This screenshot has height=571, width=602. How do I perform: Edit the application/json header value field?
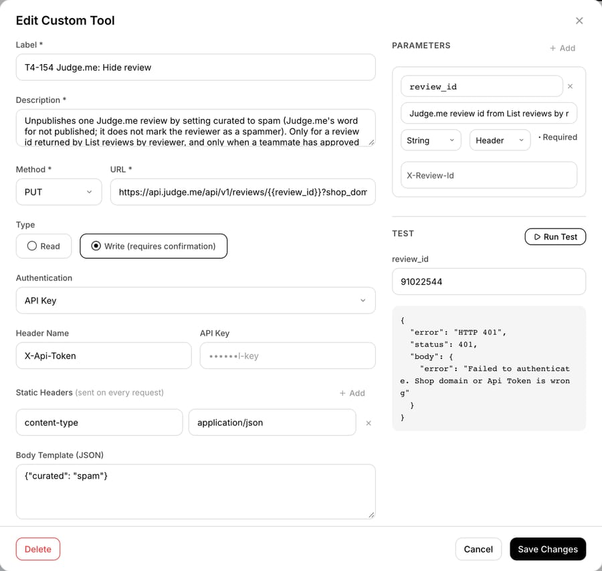pos(272,423)
